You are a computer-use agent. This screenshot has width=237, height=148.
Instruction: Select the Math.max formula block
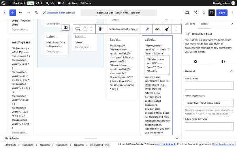coord(122,67)
